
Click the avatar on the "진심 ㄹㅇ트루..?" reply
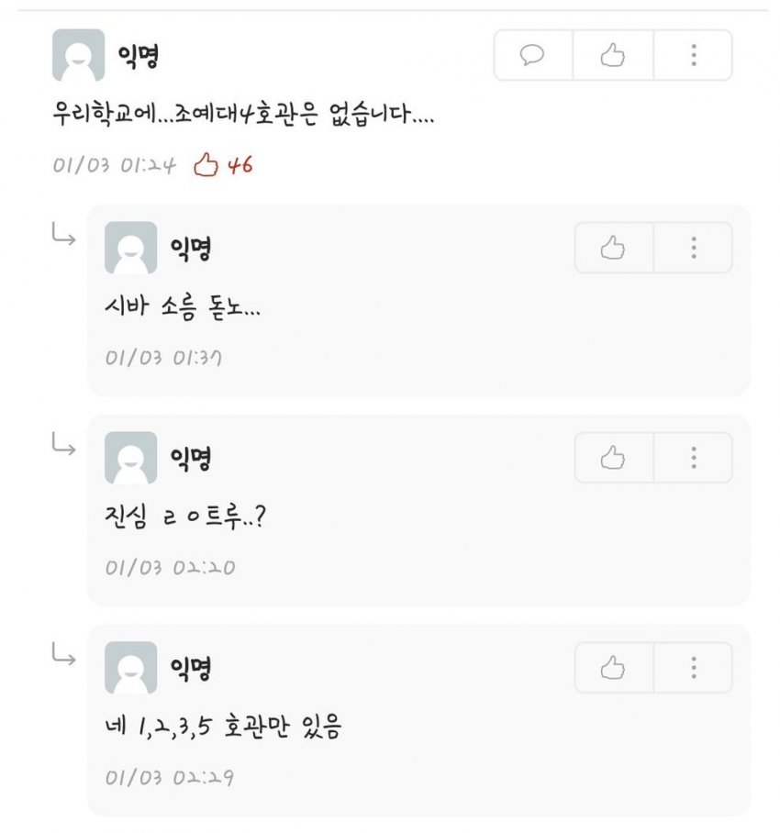click(x=131, y=457)
